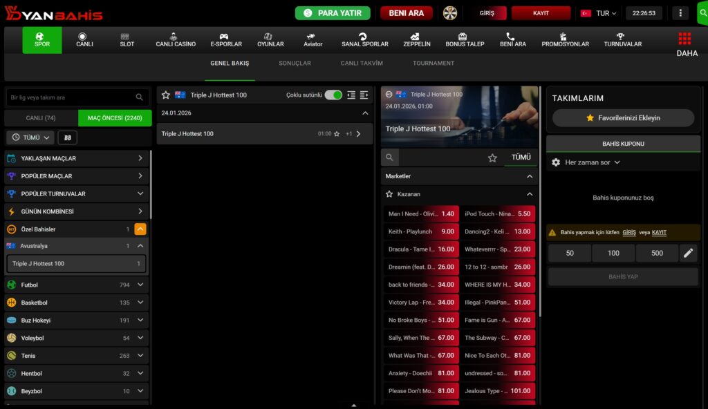Toggle the Çoklu sutünlü switch
Screen dimensions: 708x409
tap(333, 95)
